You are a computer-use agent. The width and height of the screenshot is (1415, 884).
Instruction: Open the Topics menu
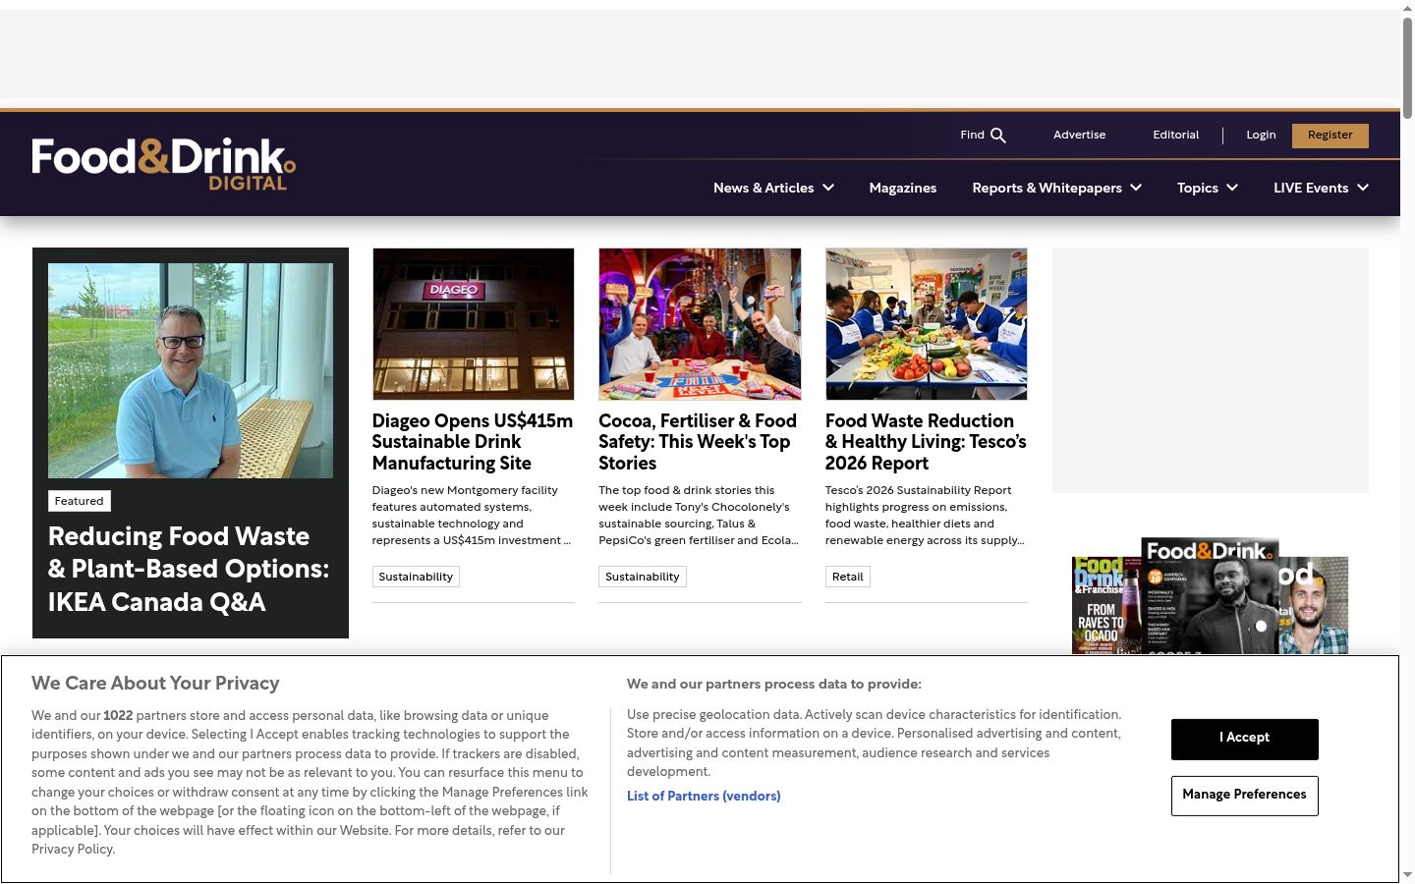(1198, 188)
